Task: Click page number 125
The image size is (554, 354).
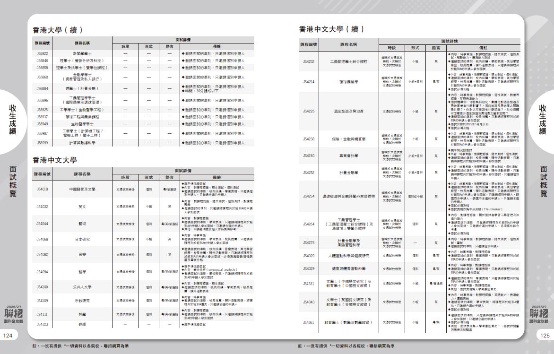Action: 545,335
